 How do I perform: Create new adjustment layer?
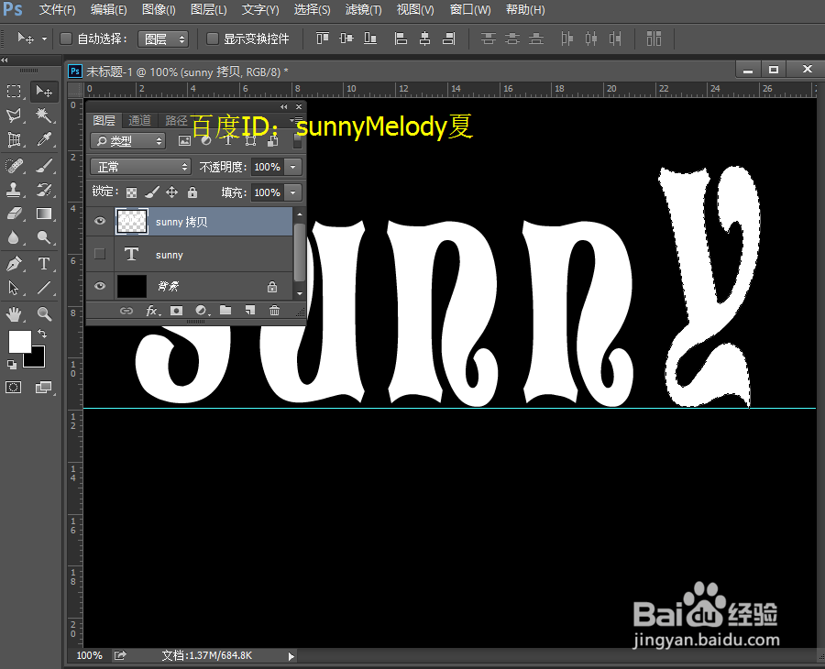(202, 311)
